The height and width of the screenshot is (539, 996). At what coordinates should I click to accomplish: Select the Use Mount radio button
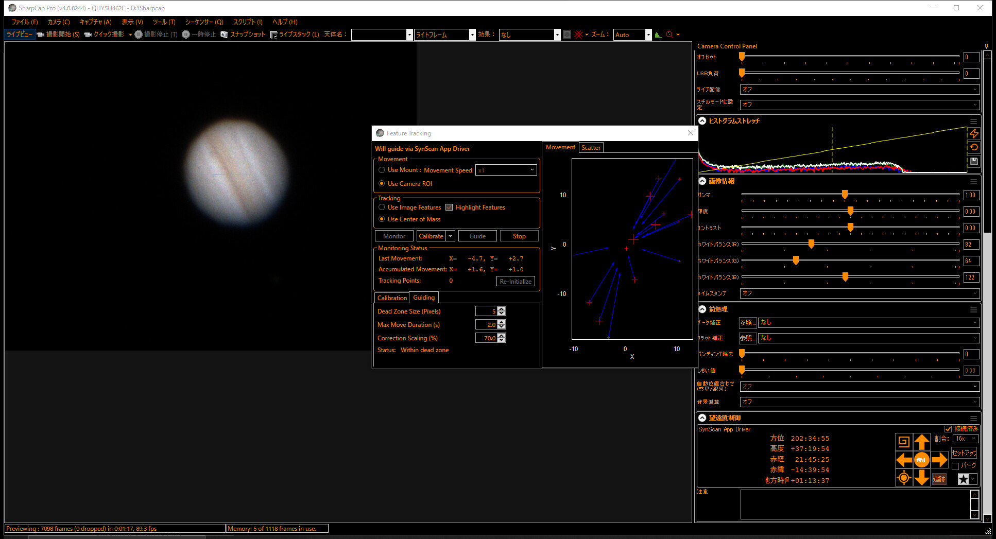pyautogui.click(x=382, y=170)
